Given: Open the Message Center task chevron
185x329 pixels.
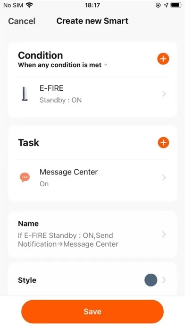Looking at the screenshot, I should click(x=164, y=178).
